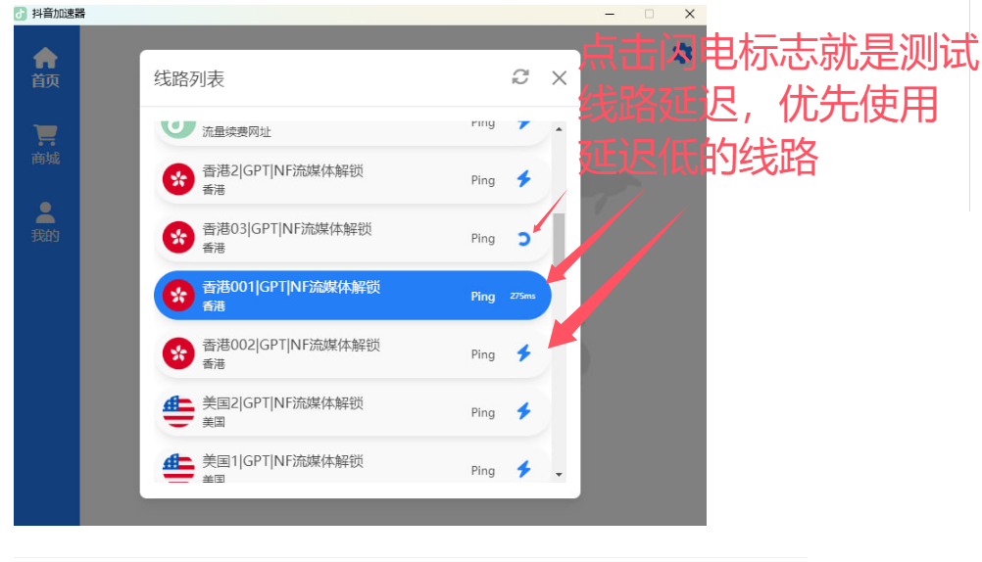Click the scroll-up arrow of route list
The height and width of the screenshot is (562, 982).
(x=559, y=129)
